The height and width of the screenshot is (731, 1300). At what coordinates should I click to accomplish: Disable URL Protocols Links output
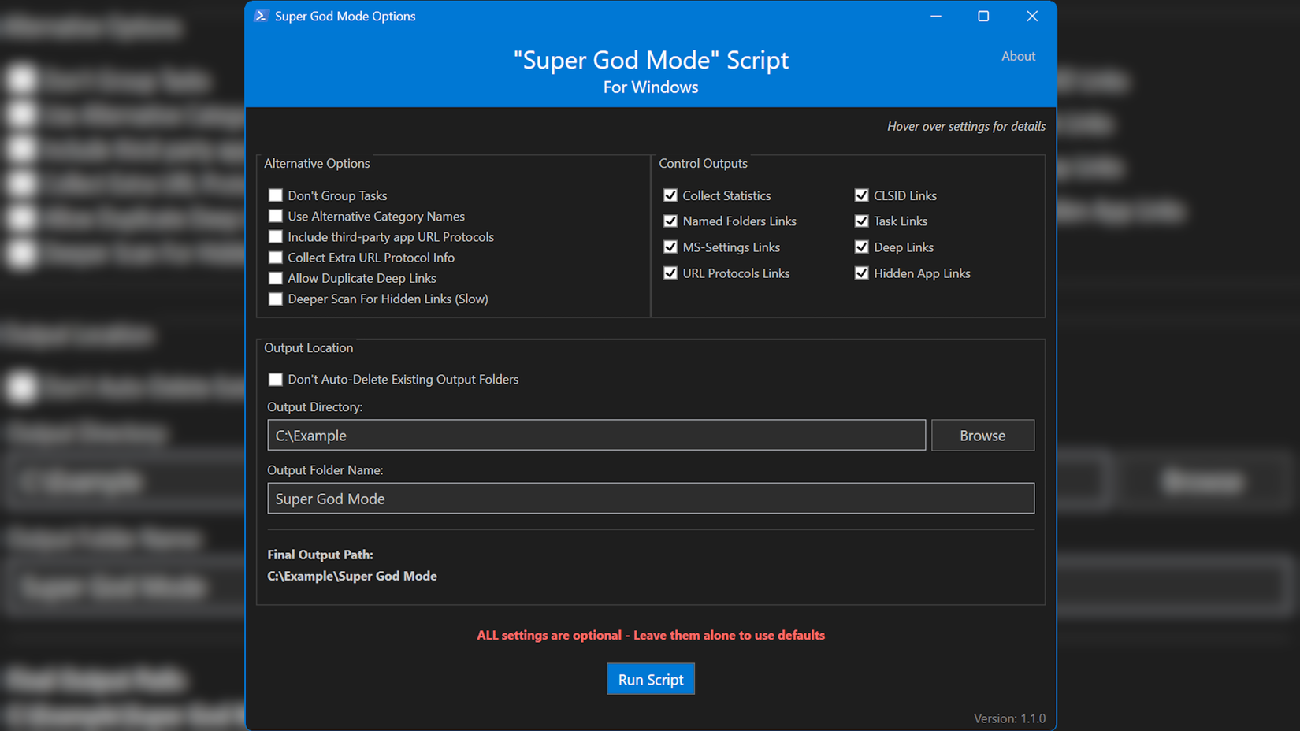pyautogui.click(x=670, y=273)
